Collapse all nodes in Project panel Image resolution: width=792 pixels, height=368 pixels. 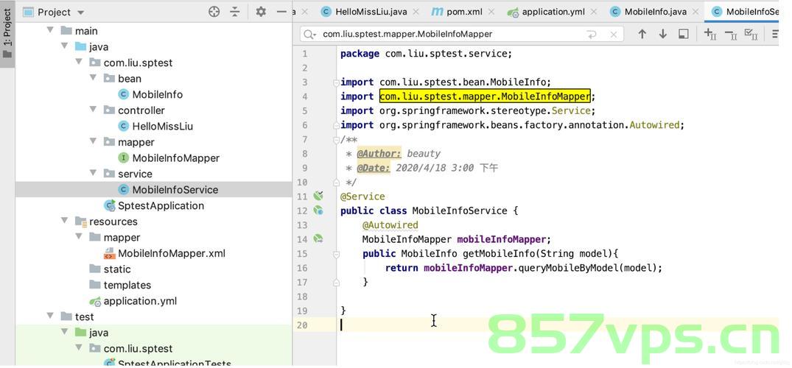pos(235,12)
